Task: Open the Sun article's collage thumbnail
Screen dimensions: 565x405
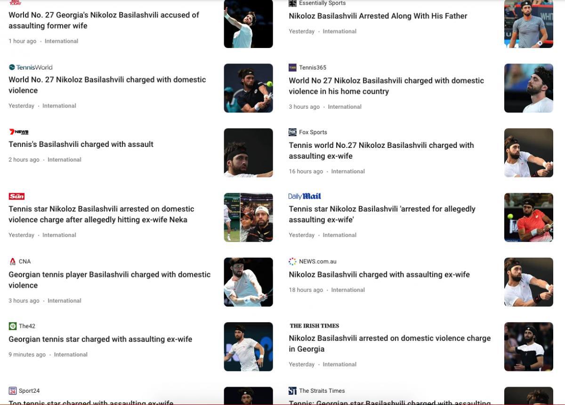Action: [249, 218]
